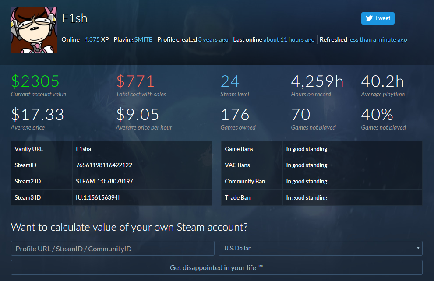Click the F1sh profile avatar image

[x=34, y=30]
